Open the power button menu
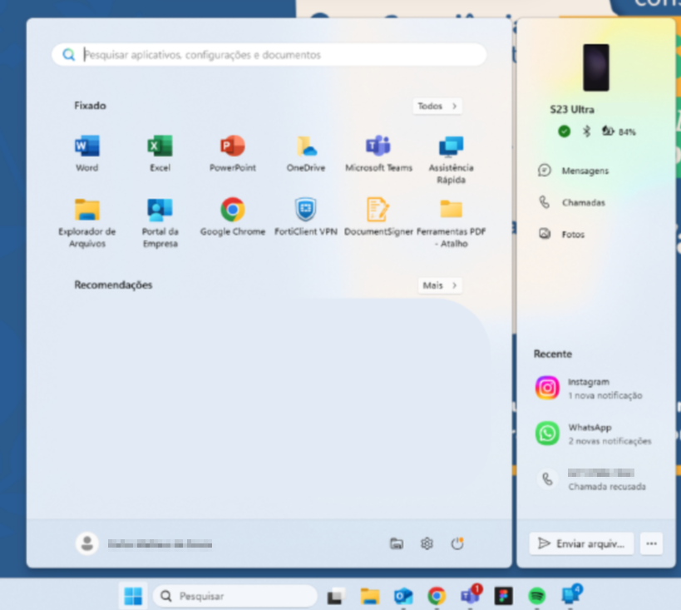The height and width of the screenshot is (610, 681). pyautogui.click(x=456, y=543)
